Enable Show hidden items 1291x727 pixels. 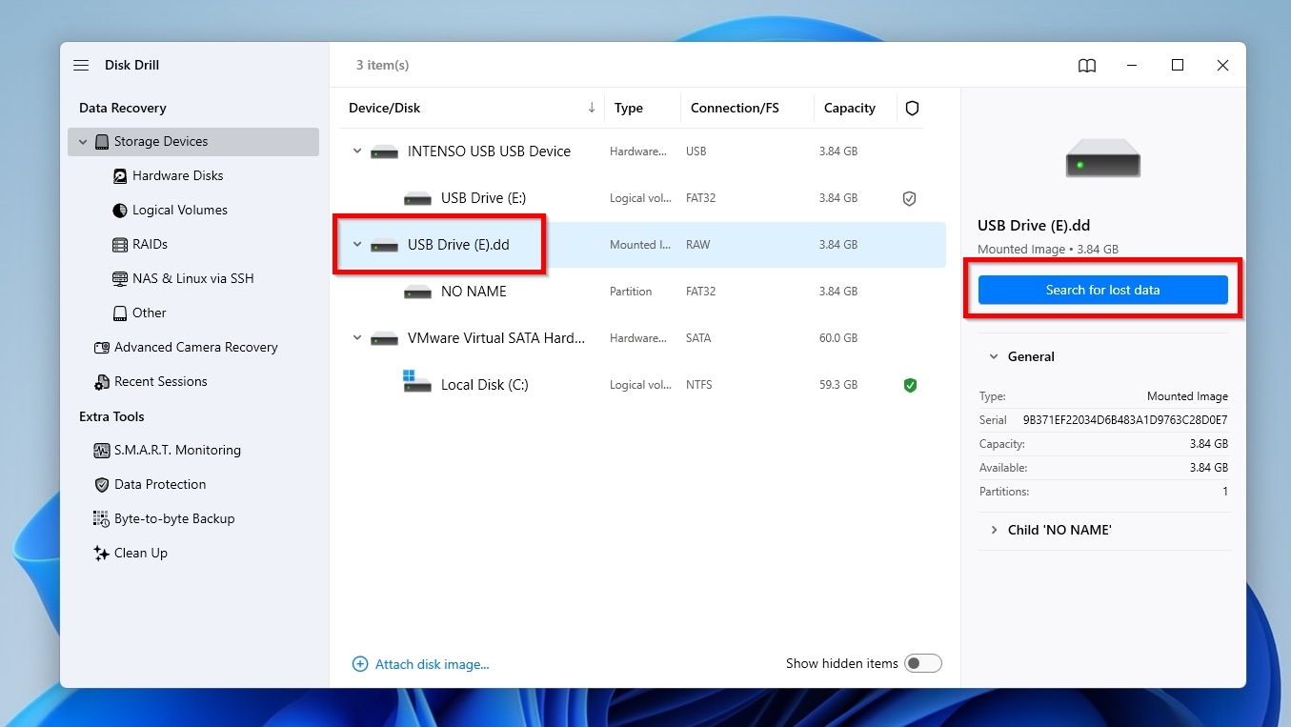point(922,663)
